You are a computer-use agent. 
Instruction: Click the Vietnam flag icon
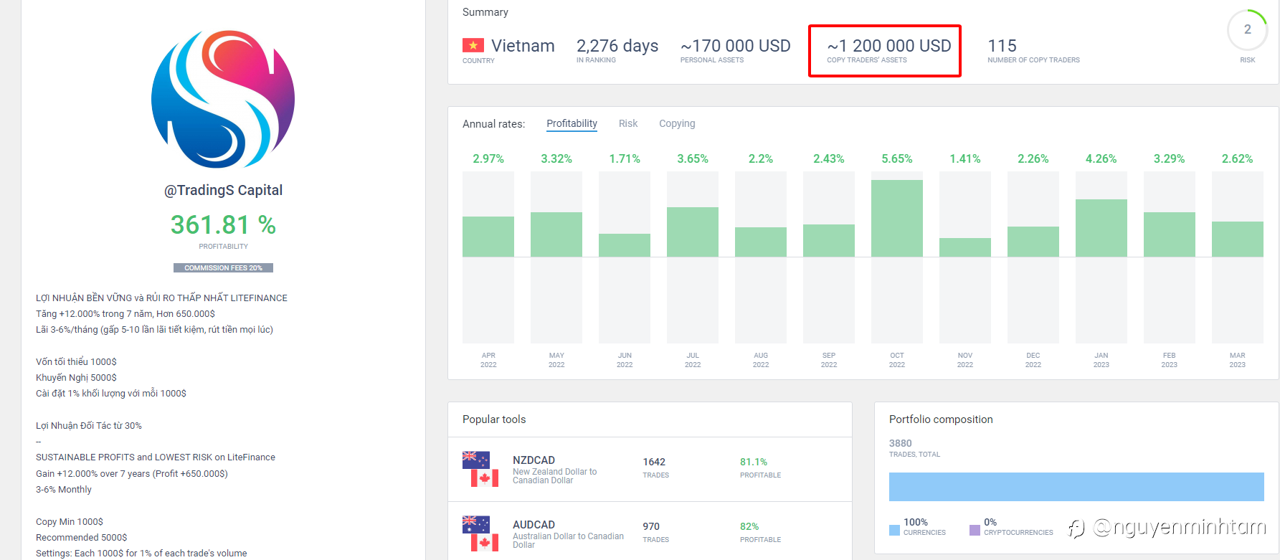(x=473, y=45)
